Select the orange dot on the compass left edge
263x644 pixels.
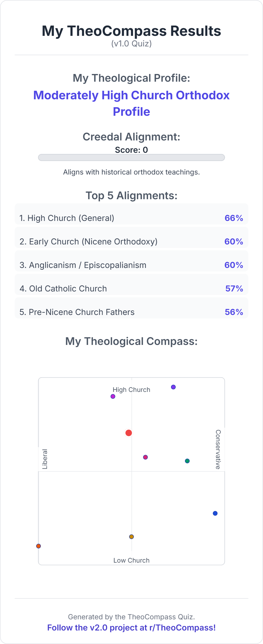tap(38, 546)
